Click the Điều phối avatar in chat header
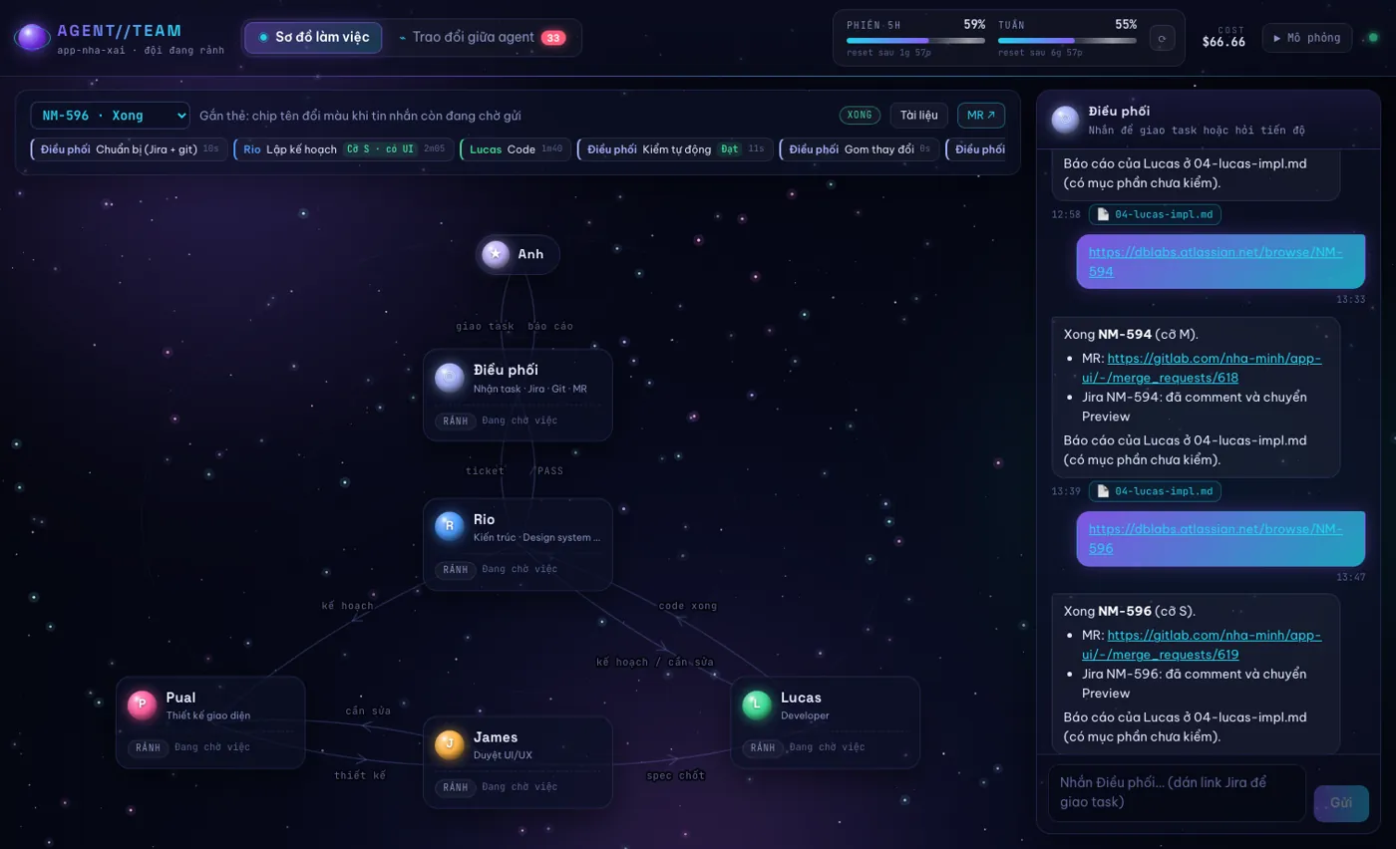 [x=1065, y=120]
